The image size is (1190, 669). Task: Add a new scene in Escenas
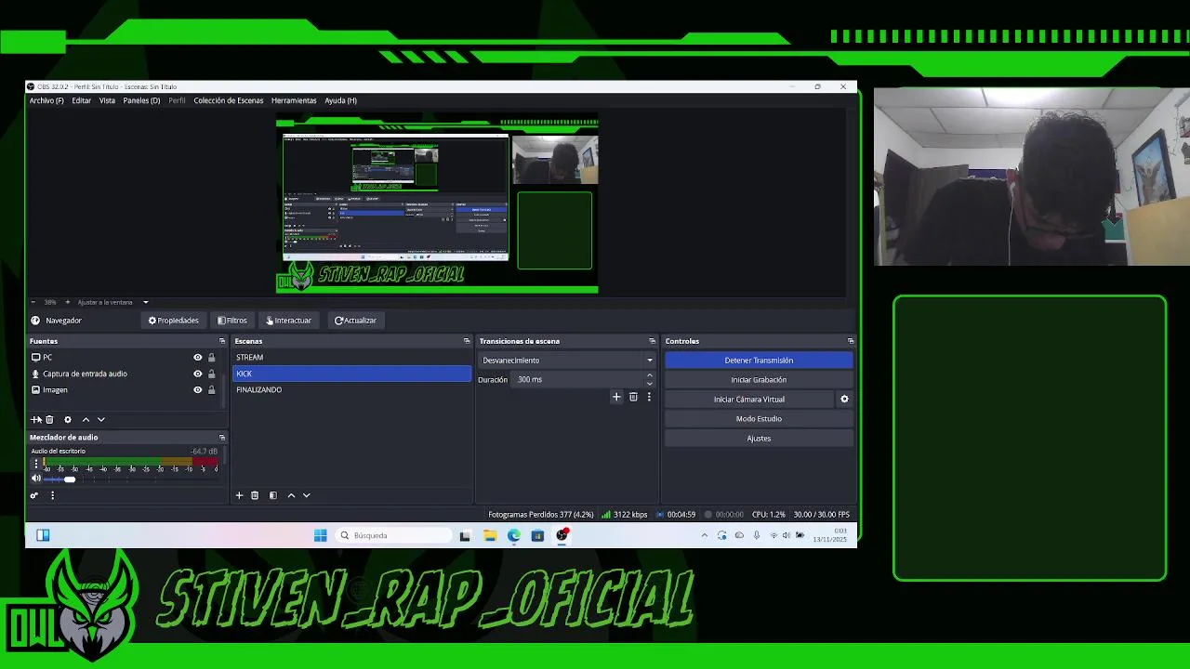239,495
